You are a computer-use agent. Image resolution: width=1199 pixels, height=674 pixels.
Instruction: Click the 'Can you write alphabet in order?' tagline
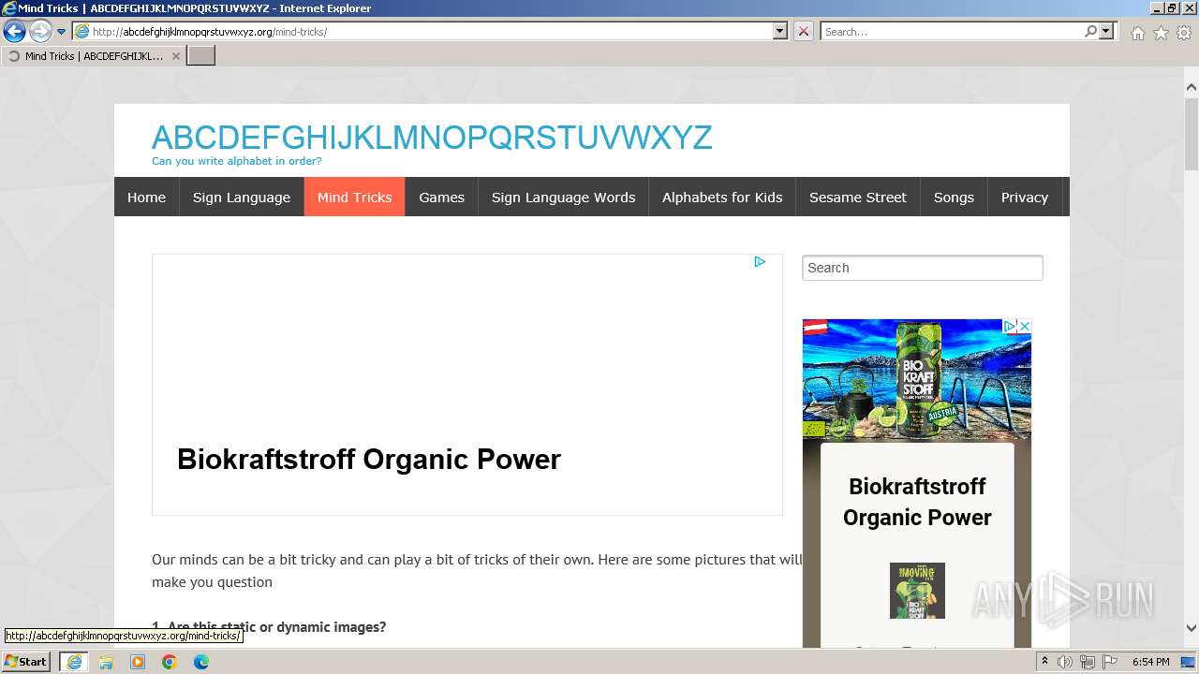[237, 161]
